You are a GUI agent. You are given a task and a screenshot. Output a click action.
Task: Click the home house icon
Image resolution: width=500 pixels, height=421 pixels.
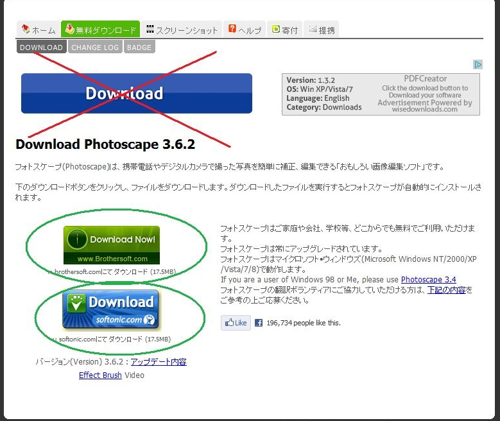(x=26, y=30)
